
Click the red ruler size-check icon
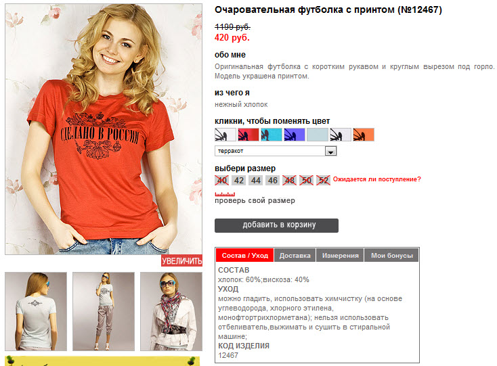[225, 193]
